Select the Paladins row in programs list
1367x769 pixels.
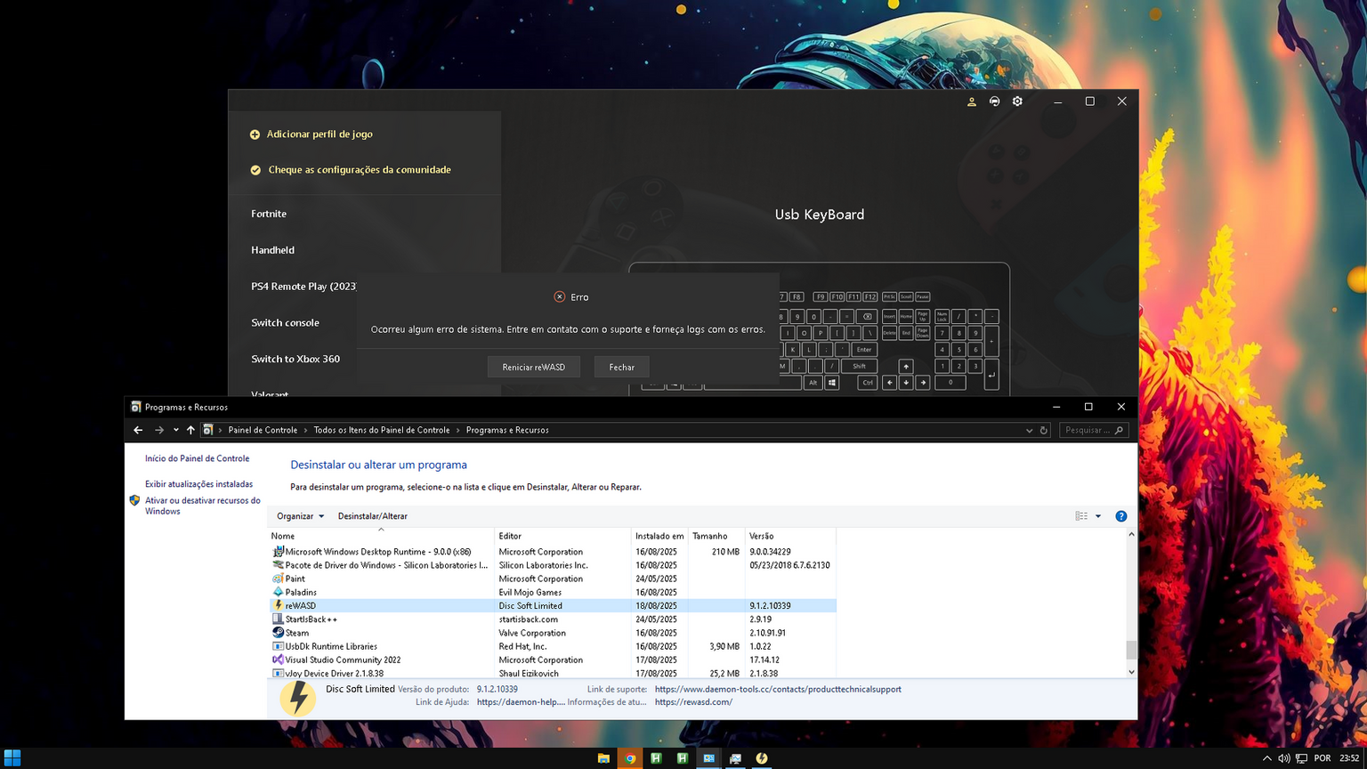pyautogui.click(x=553, y=592)
